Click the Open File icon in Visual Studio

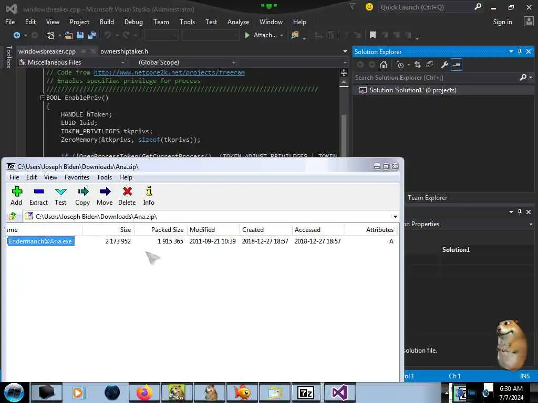tap(69, 35)
